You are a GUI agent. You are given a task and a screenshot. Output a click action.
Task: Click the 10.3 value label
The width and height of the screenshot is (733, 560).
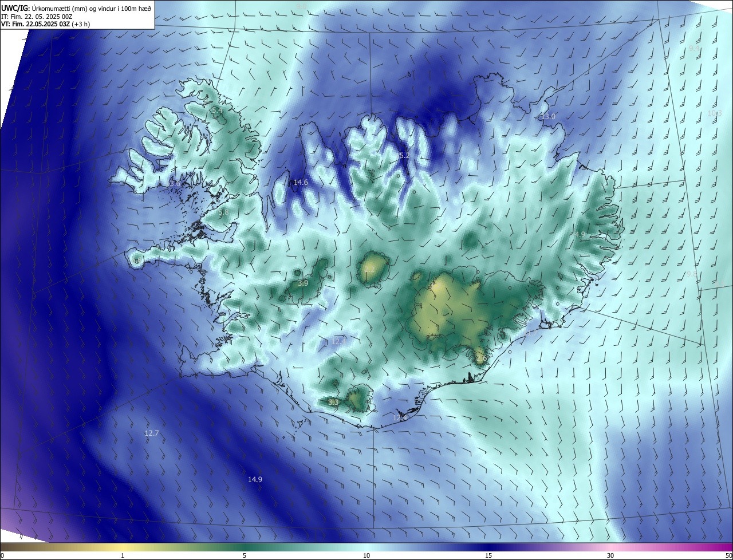[x=715, y=113]
